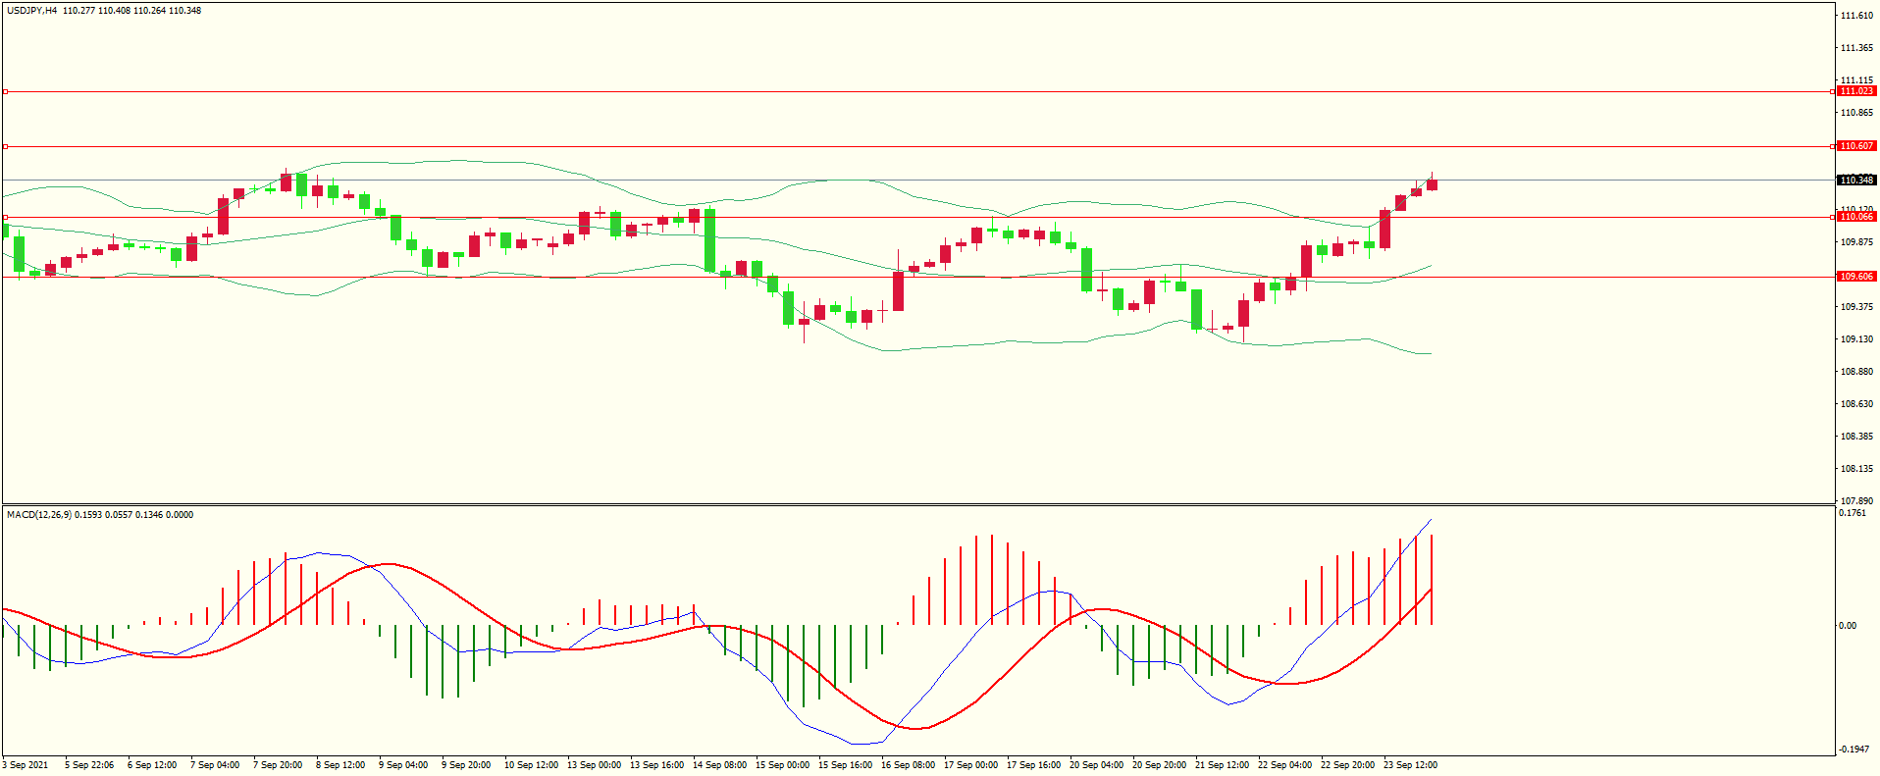This screenshot has height=776, width=1880.
Task: Click the 15 Sep 00:00 time label
Action: pos(782,765)
